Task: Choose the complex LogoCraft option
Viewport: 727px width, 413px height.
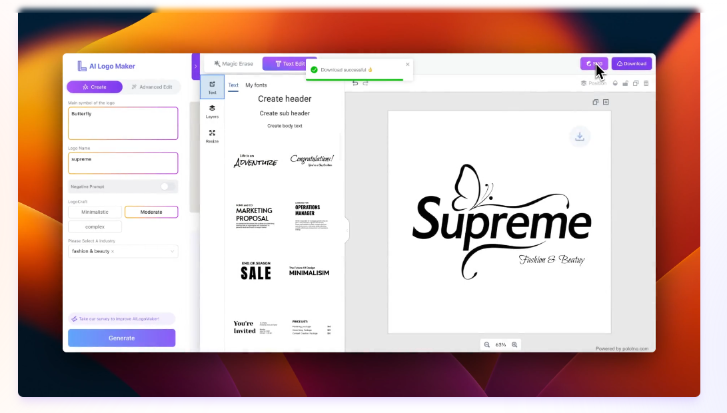Action: (95, 226)
